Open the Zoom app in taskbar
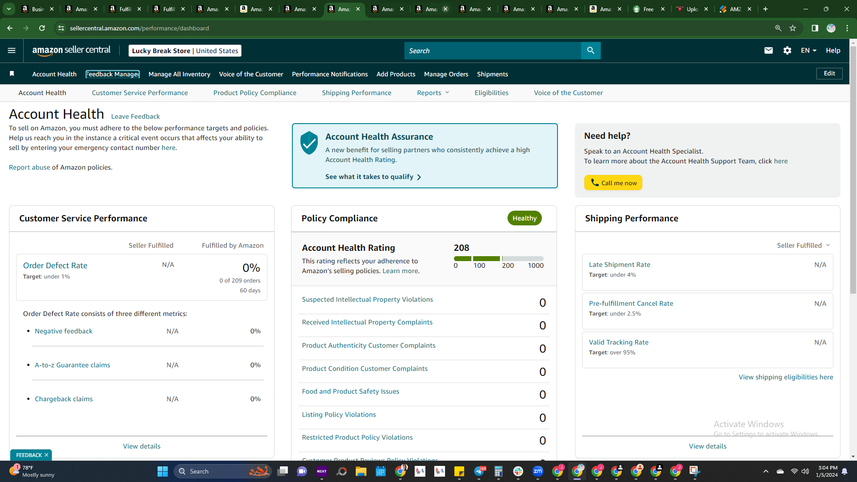Screen dimensions: 857x482 [538, 471]
